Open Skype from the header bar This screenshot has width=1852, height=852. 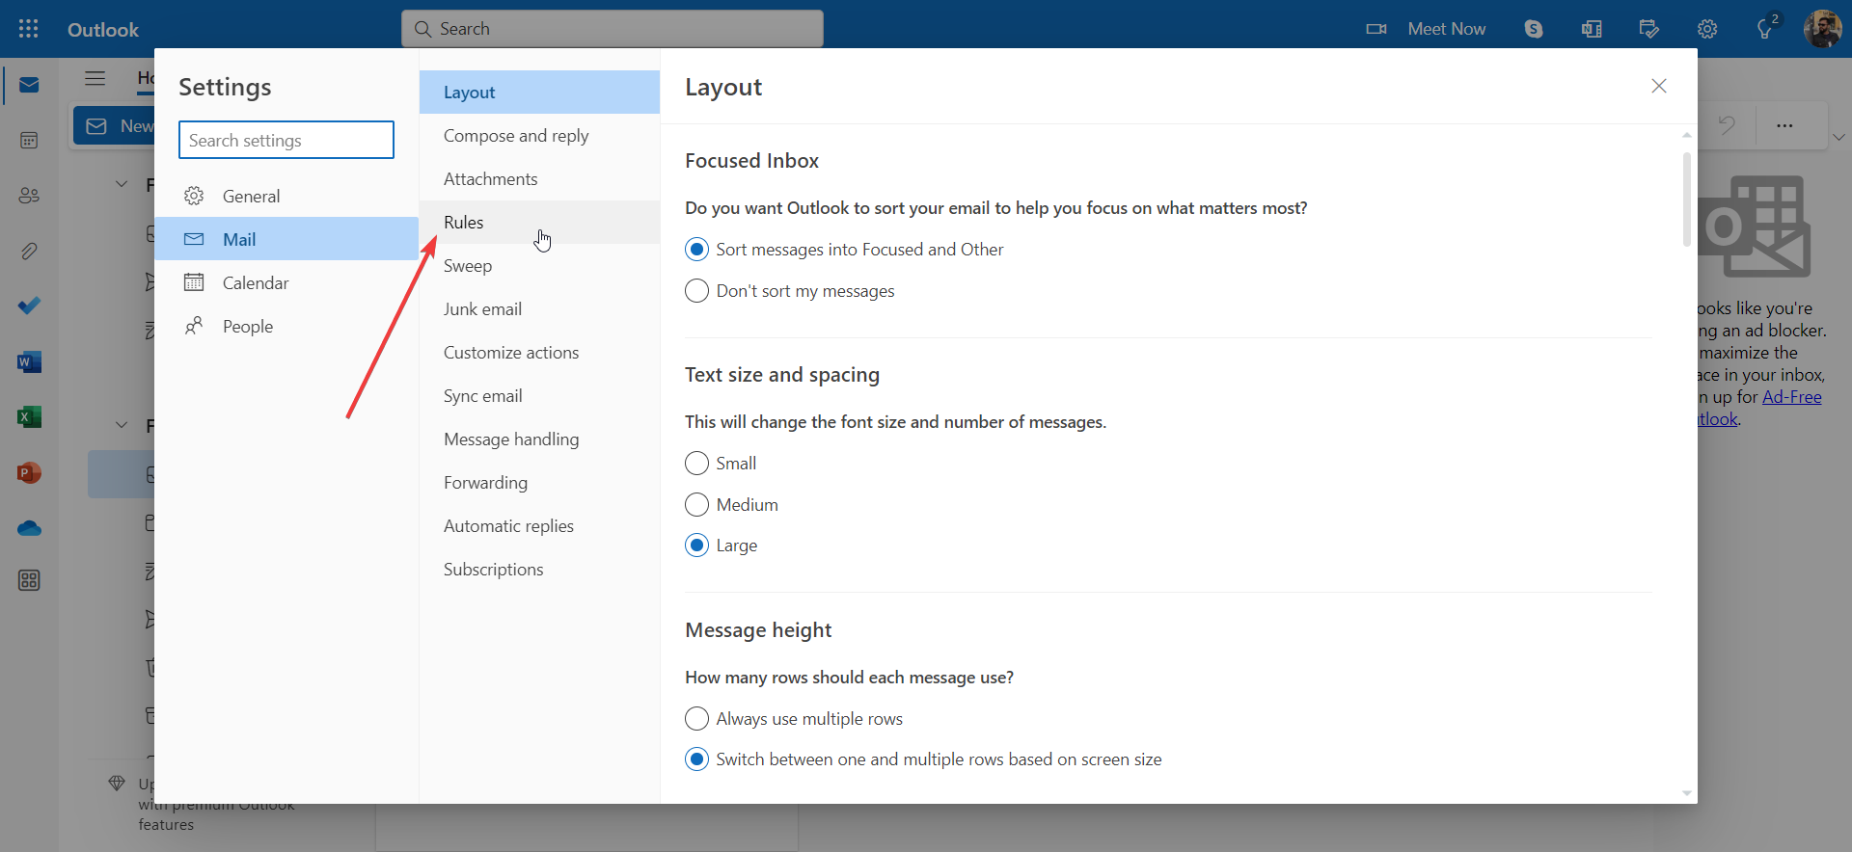pos(1534,29)
